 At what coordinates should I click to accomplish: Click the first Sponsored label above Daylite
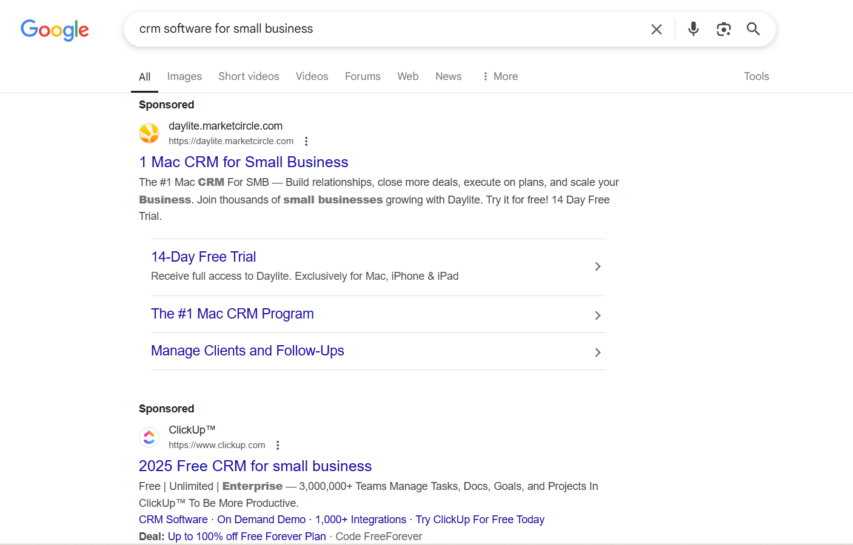(x=167, y=105)
